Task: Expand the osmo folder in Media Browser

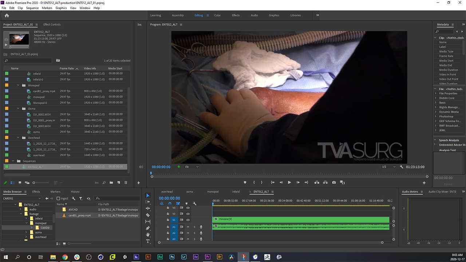Action: click(x=26, y=232)
